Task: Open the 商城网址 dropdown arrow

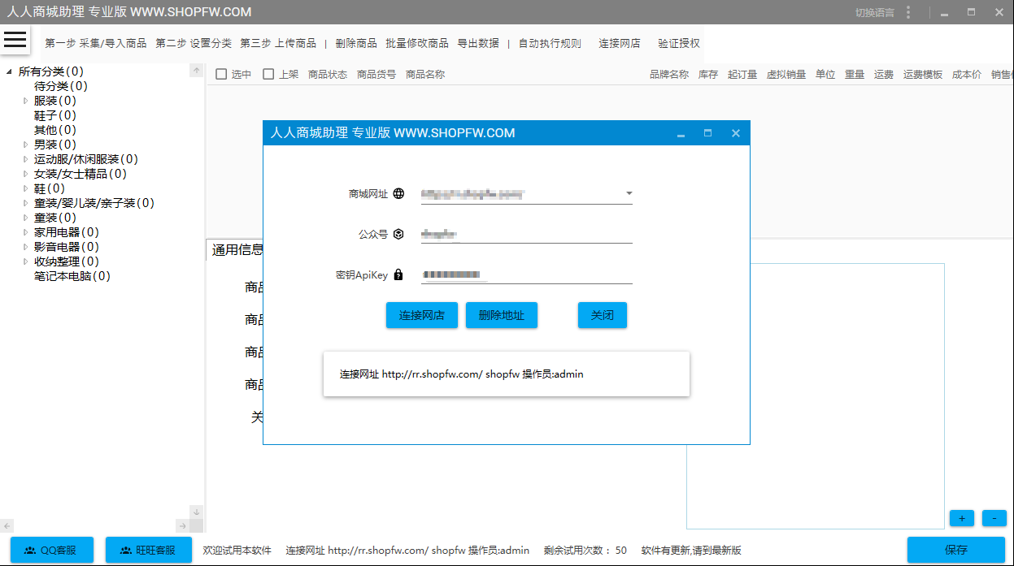Action: tap(629, 194)
